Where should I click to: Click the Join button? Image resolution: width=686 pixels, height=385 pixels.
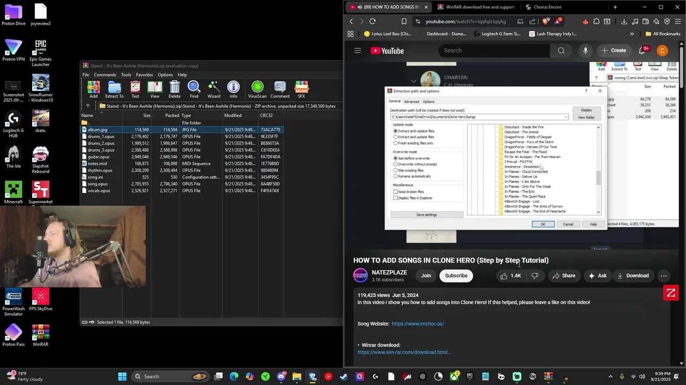click(426, 276)
